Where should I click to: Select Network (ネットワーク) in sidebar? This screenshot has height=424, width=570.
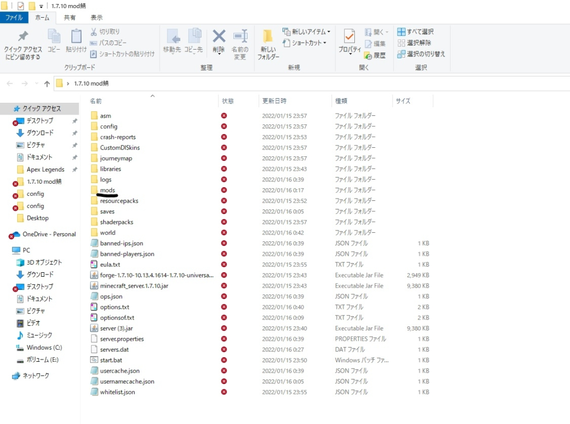35,375
